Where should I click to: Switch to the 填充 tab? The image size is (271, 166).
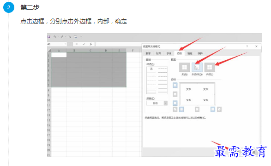pos(190,53)
